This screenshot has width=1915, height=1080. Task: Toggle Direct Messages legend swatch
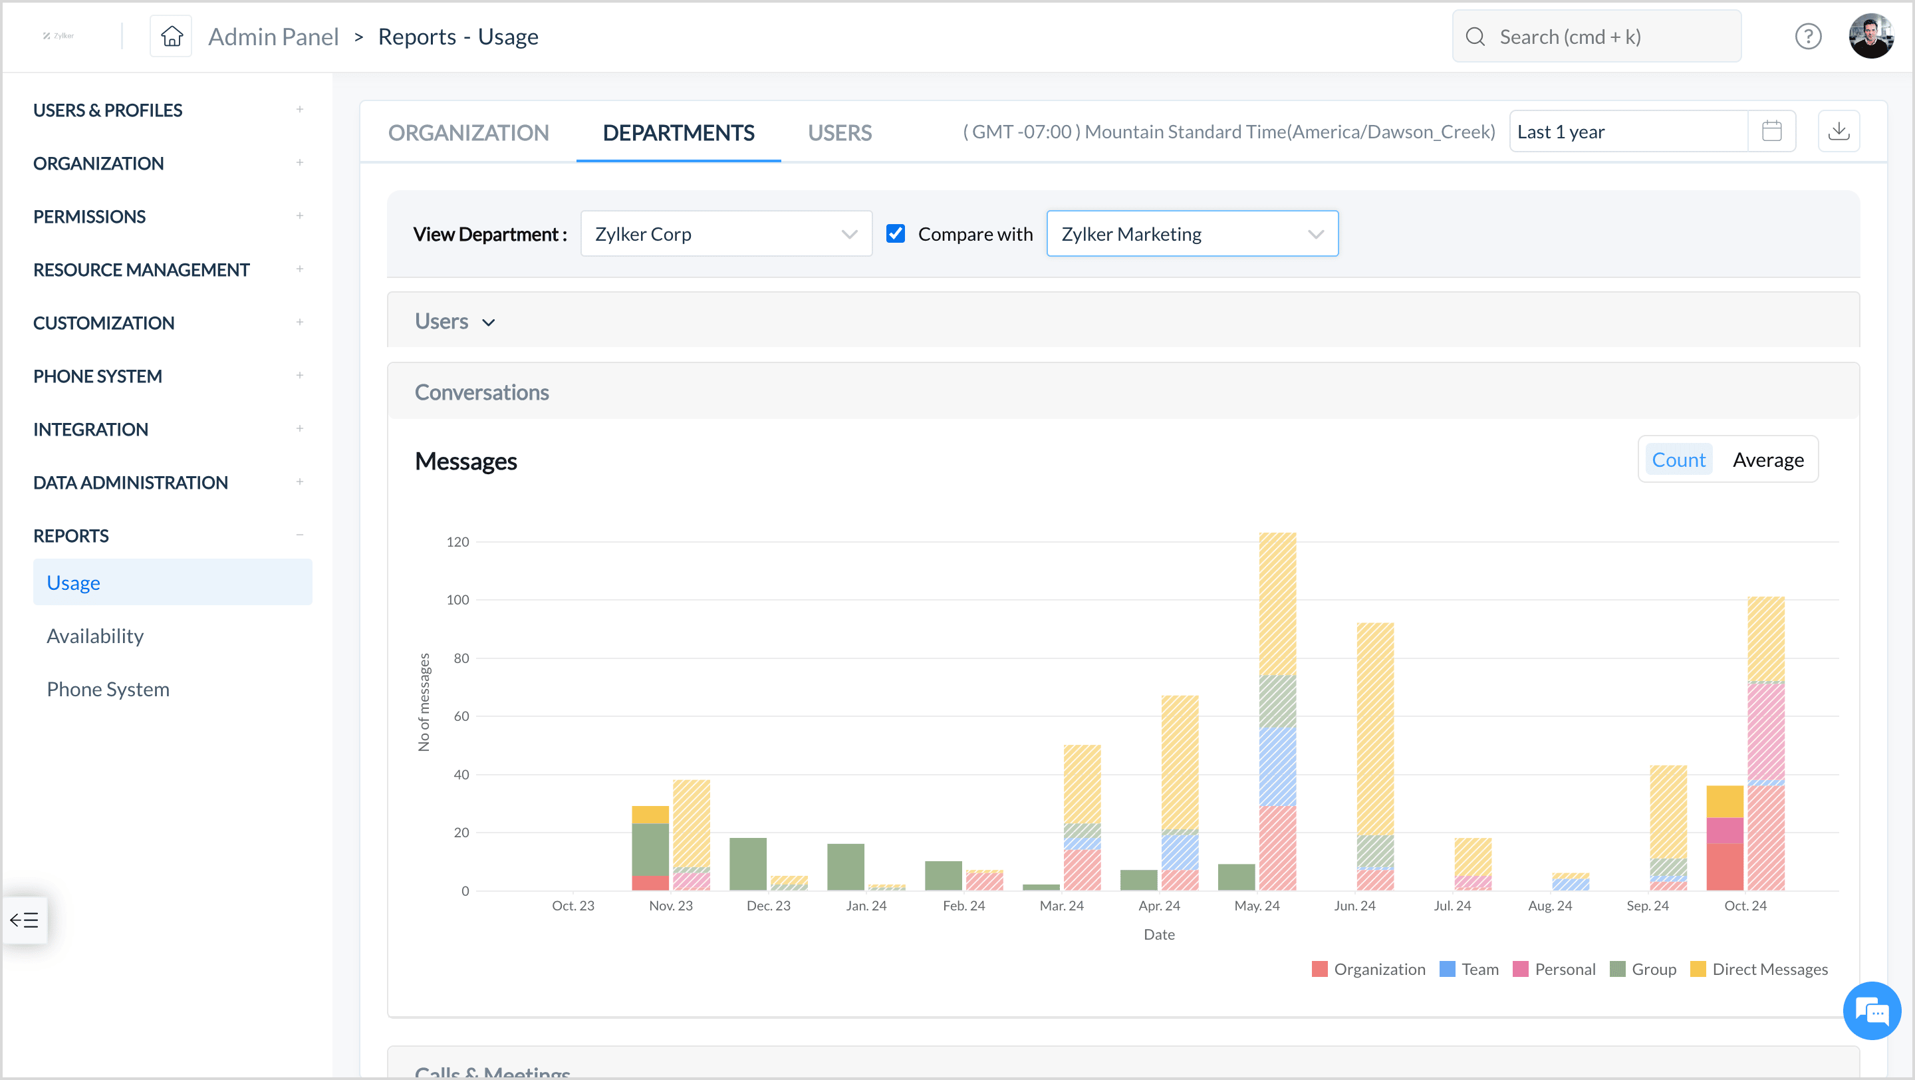tap(1697, 969)
